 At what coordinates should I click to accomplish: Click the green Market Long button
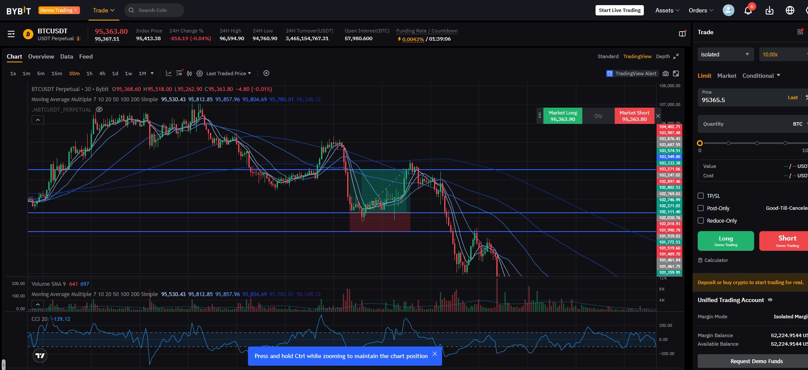pyautogui.click(x=563, y=116)
